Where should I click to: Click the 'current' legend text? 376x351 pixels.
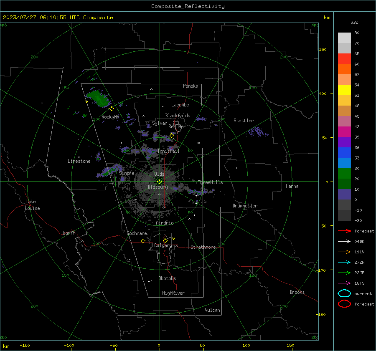[x=363, y=293]
